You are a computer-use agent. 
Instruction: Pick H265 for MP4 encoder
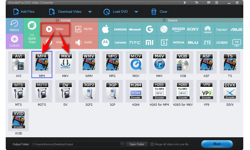[159, 91]
